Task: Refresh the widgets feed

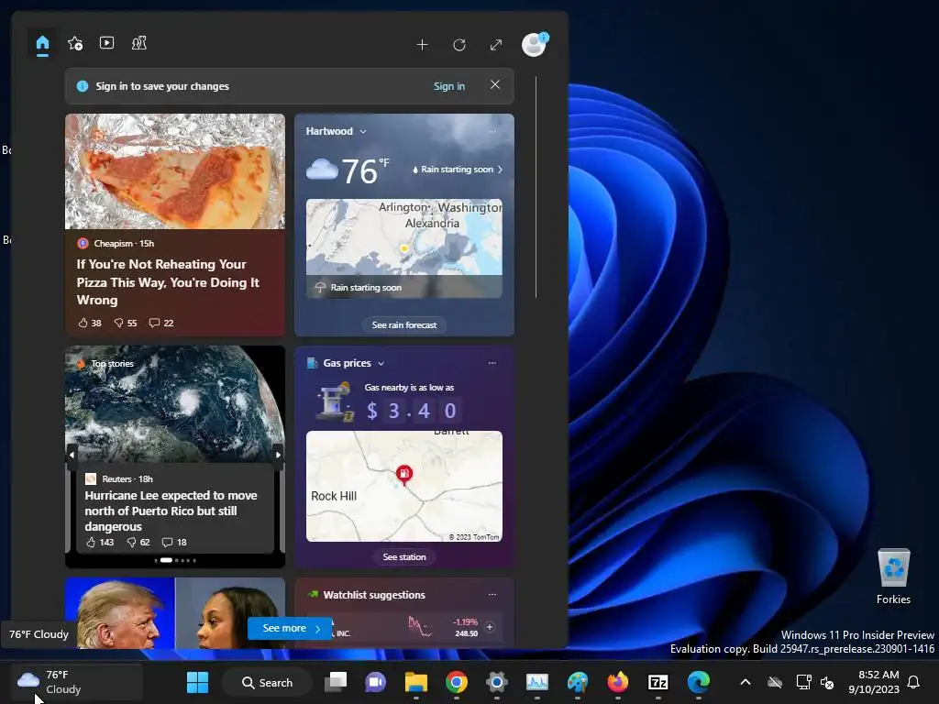Action: click(459, 45)
